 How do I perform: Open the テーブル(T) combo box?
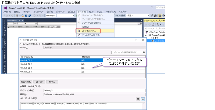pos(95,48)
